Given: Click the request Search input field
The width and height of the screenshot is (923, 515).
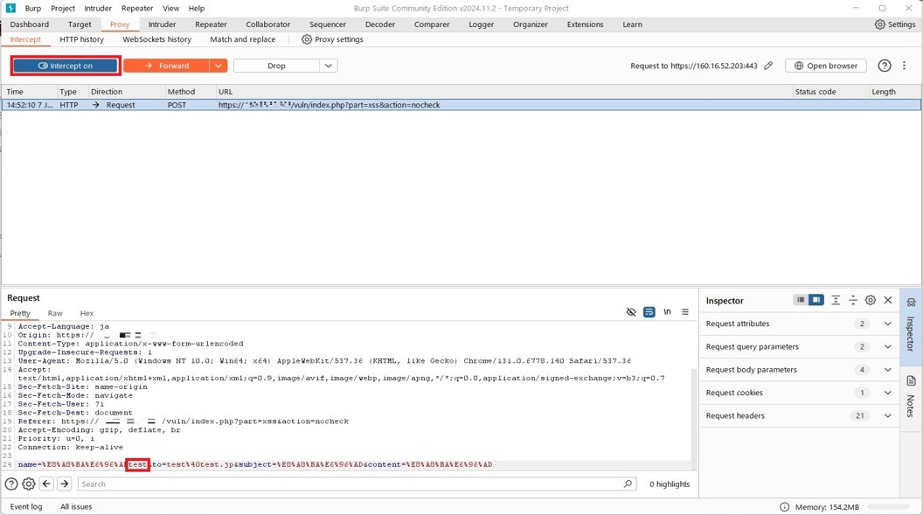Looking at the screenshot, I should pos(350,484).
